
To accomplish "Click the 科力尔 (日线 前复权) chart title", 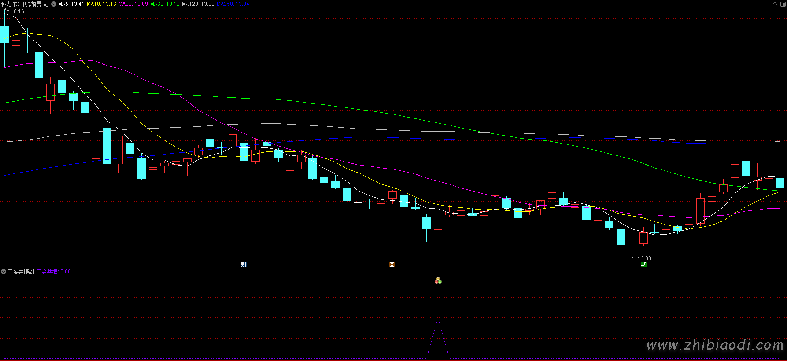I will (x=25, y=4).
